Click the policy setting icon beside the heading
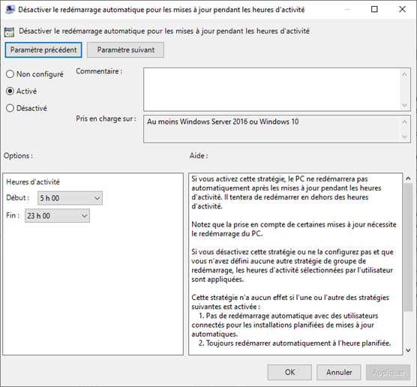The width and height of the screenshot is (417, 387). [9, 32]
